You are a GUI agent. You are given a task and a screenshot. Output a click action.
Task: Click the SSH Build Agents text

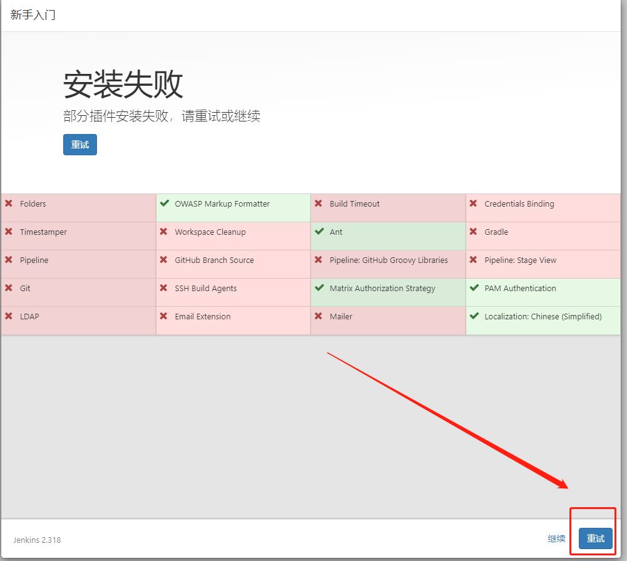205,289
